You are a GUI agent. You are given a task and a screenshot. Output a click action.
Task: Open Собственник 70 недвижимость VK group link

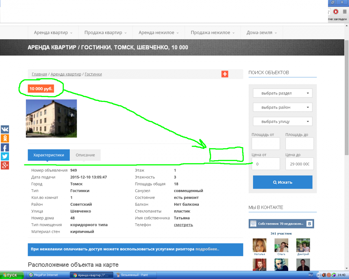(281, 224)
